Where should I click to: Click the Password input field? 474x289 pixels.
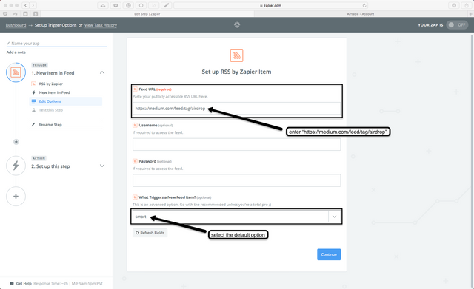(237, 180)
